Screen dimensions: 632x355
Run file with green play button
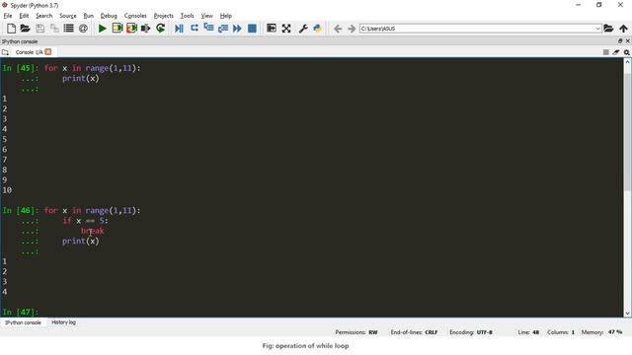click(103, 29)
